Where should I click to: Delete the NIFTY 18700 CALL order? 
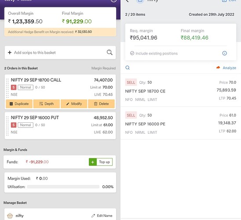[101, 104]
